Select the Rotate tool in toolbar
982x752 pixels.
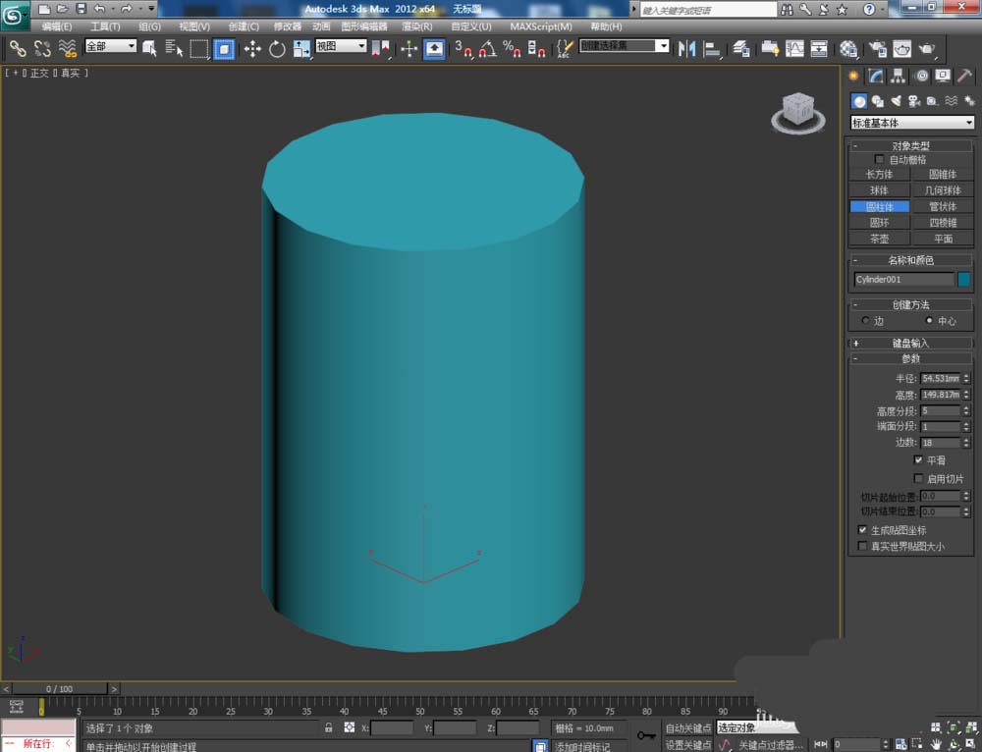[x=277, y=48]
